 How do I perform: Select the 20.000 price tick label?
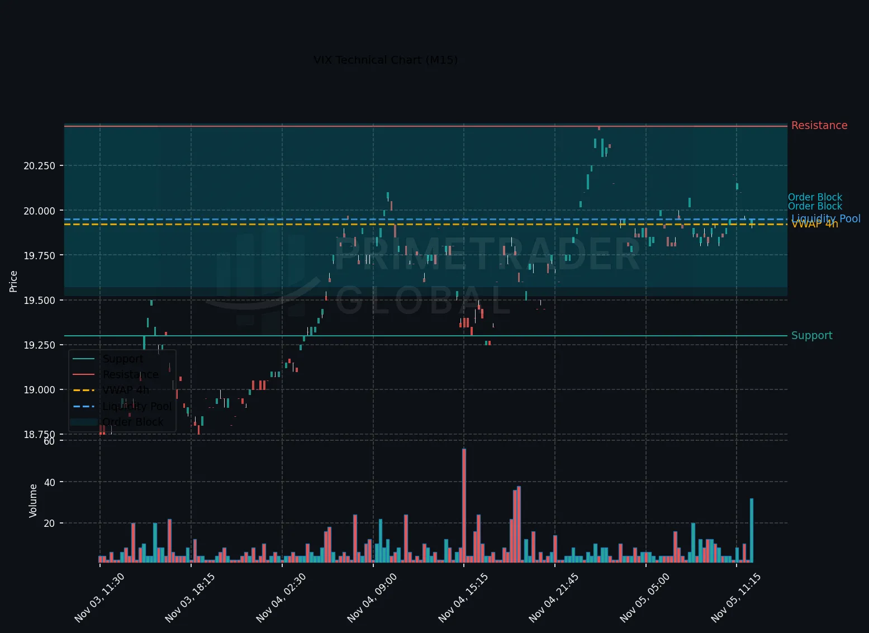(x=39, y=211)
